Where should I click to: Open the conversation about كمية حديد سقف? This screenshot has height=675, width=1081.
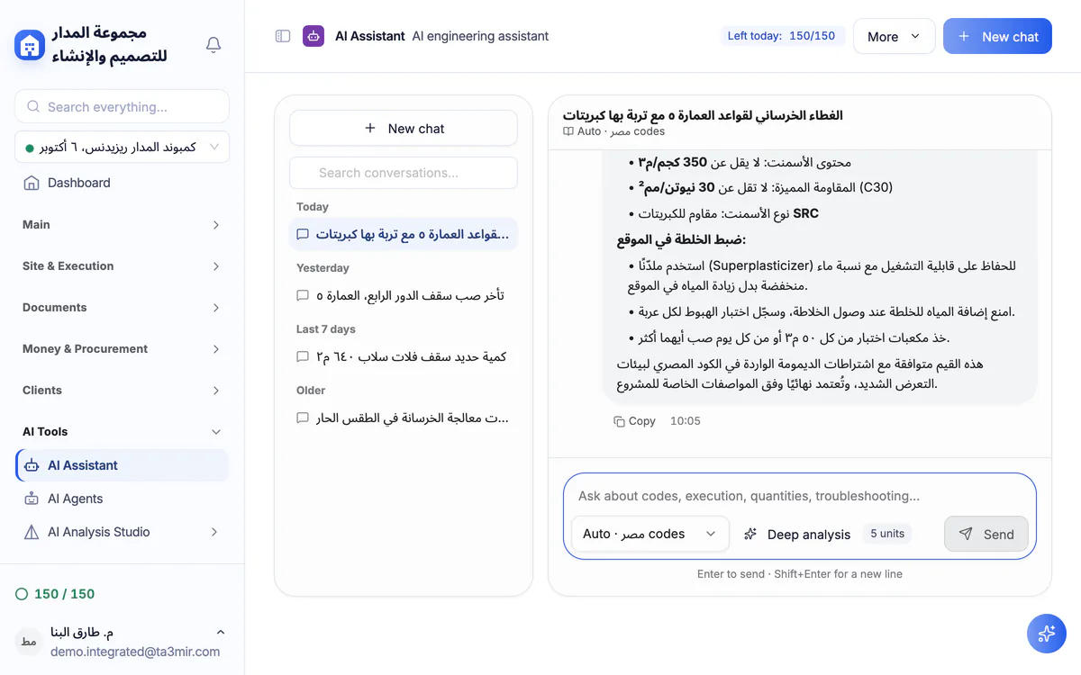pos(404,357)
